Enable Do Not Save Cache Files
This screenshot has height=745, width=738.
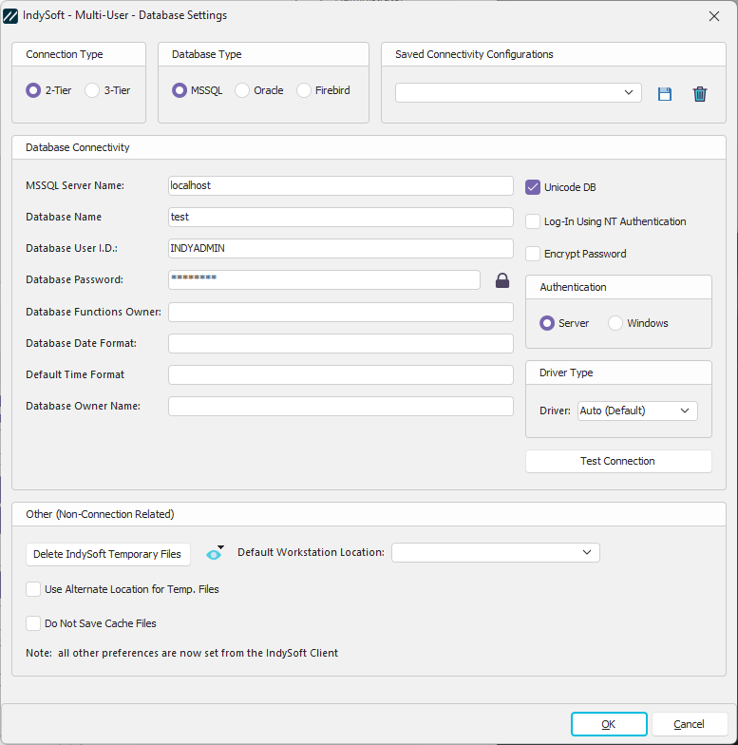34,623
